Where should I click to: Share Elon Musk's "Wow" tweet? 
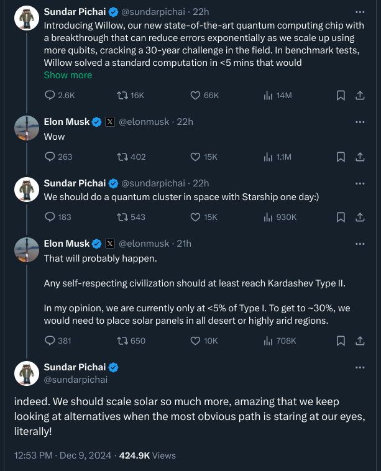coord(359,157)
